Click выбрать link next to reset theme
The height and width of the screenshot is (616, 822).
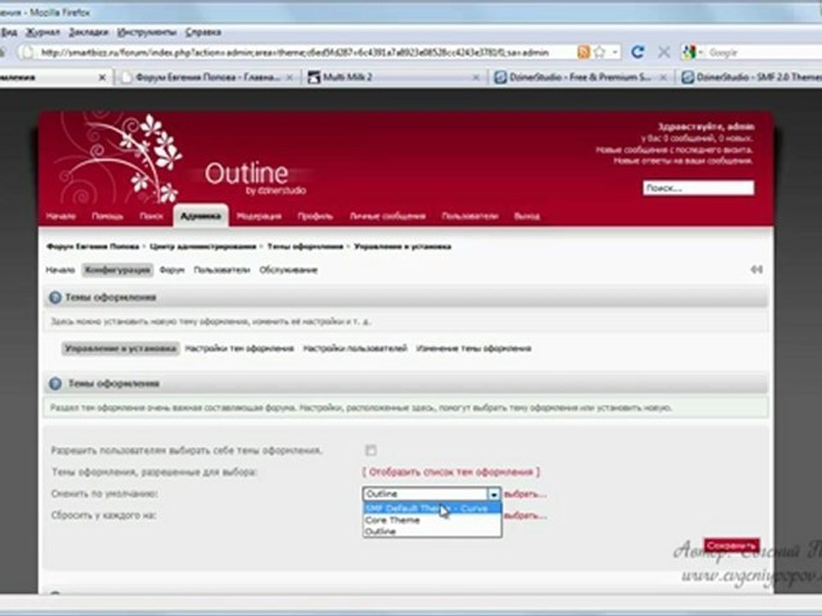click(x=525, y=515)
